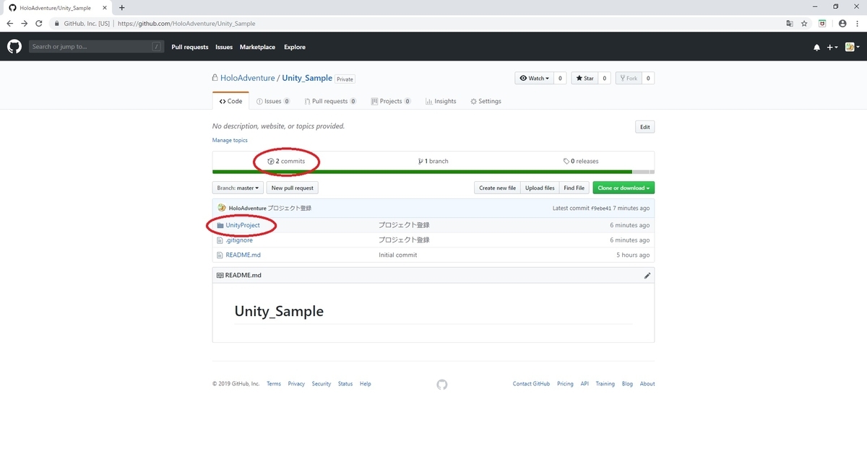Open the footer About link
The image size is (867, 469).
click(647, 384)
